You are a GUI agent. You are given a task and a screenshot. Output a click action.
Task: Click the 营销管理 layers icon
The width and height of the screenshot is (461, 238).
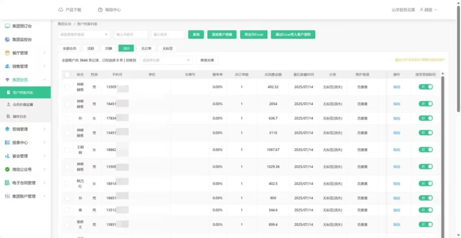pos(7,129)
